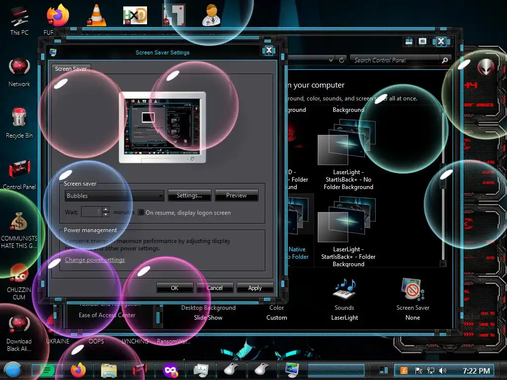507x380 pixels.
Task: Open the purple mask browser taskbar icon
Action: click(170, 370)
